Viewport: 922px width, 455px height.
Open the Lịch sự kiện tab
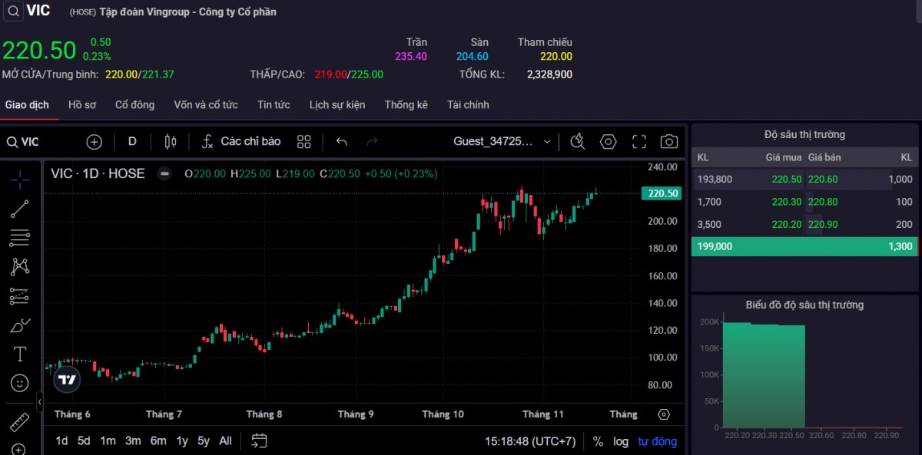[x=337, y=105]
